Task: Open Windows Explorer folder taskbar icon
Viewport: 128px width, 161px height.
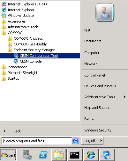Action: click(x=58, y=155)
